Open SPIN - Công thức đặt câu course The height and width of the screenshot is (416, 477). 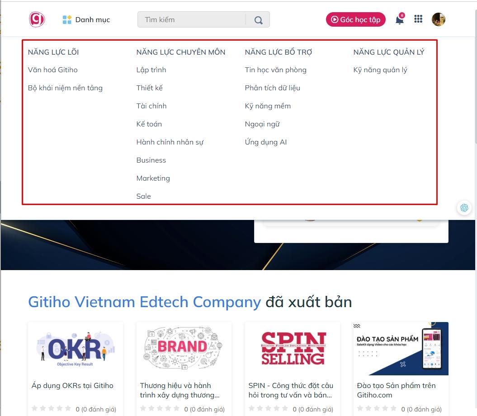(x=291, y=390)
